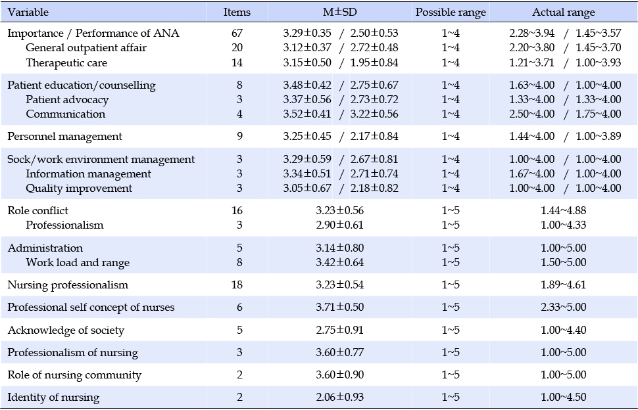Select the M±SD column header

340,12
